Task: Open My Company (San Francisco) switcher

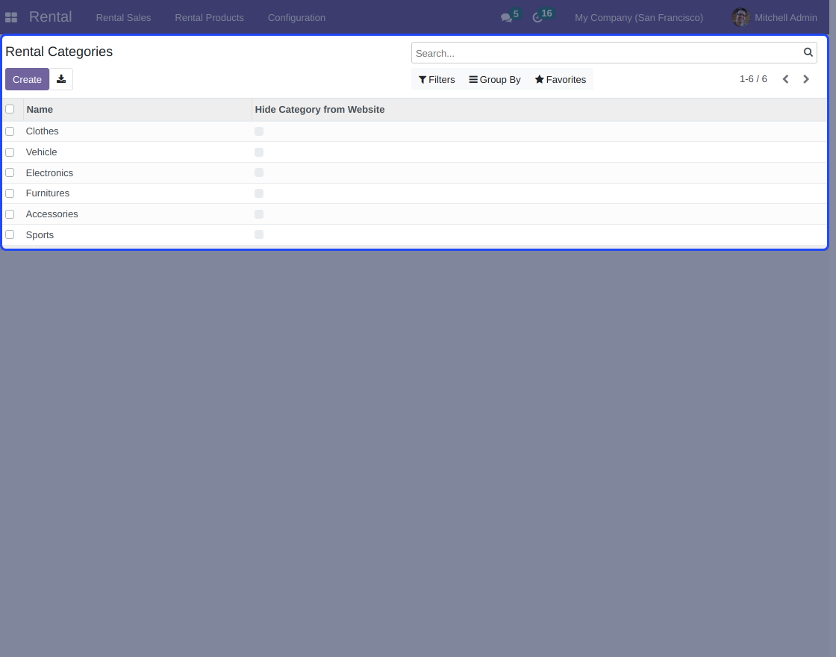Action: coord(639,18)
